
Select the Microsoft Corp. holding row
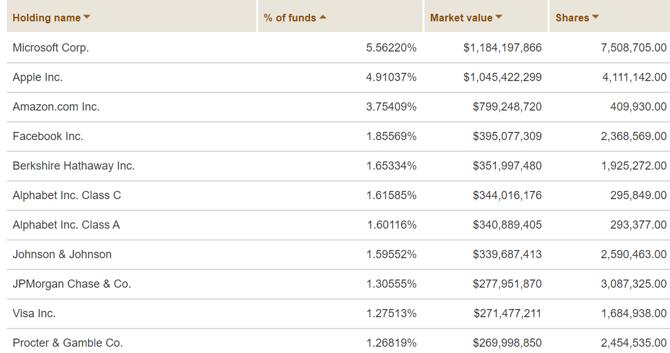51,48
